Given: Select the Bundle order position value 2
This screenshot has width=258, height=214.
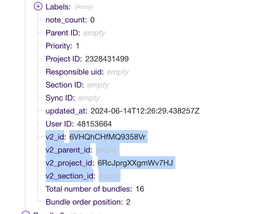Looking at the screenshot, I should (128, 202).
